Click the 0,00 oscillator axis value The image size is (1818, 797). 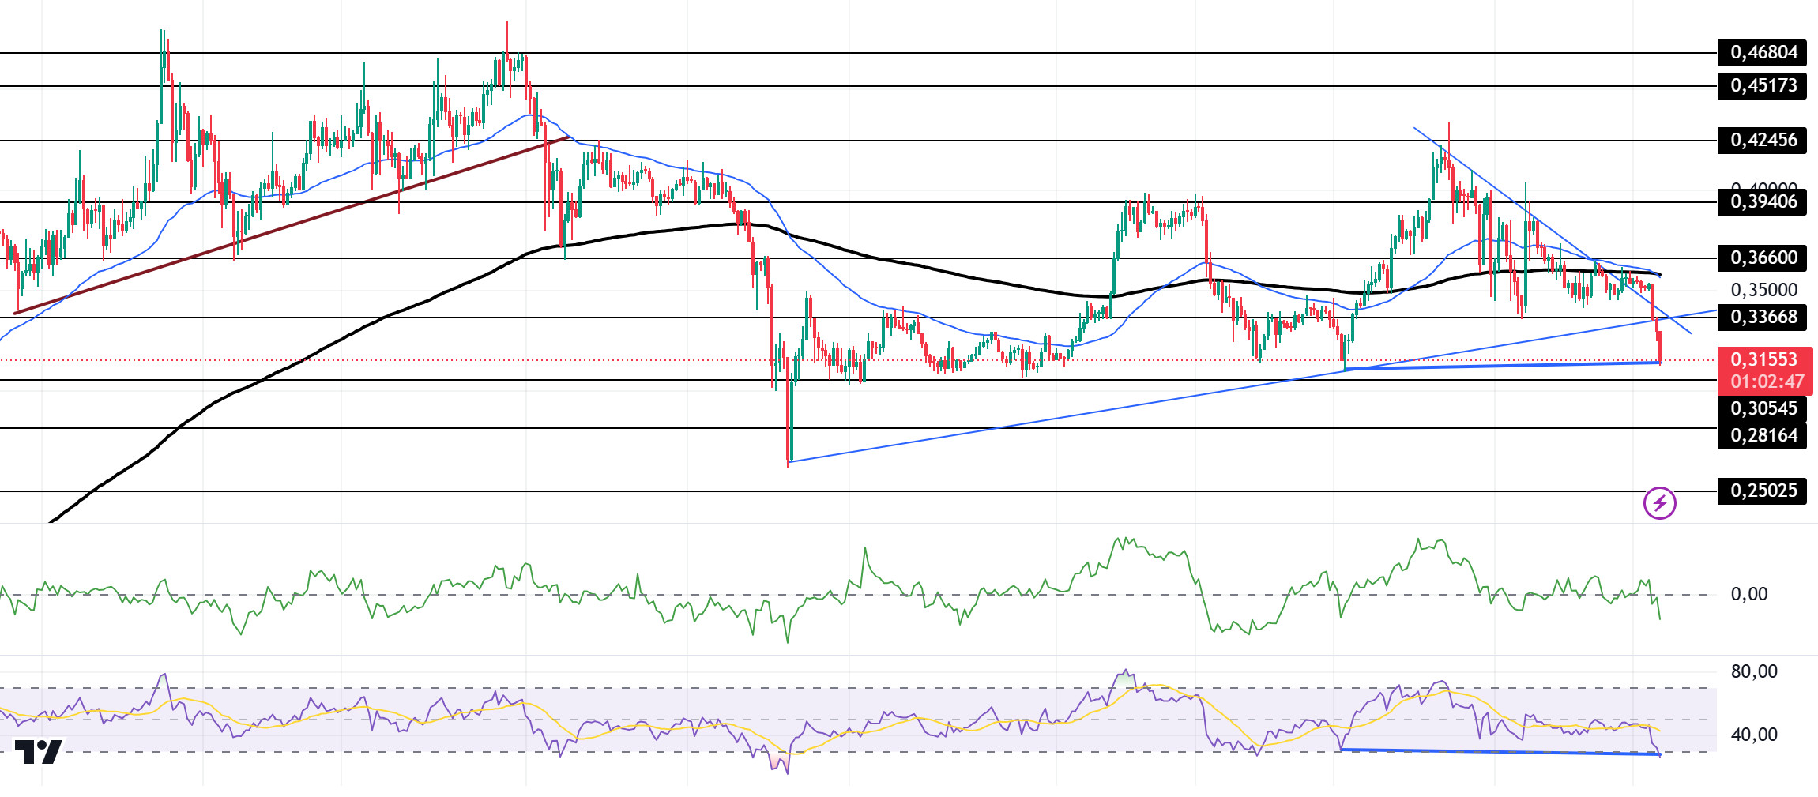1749,594
